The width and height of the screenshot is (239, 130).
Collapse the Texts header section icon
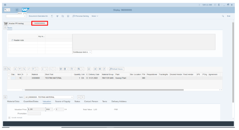click(x=5, y=27)
